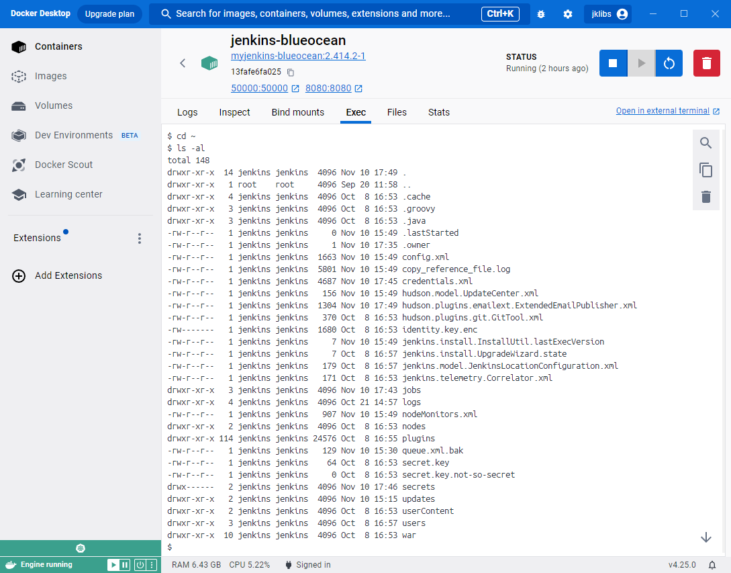Select the Exec tab
Image resolution: width=731 pixels, height=573 pixels.
[x=356, y=112]
